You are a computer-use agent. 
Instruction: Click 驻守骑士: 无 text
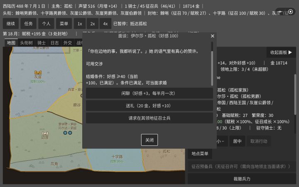point(269,128)
